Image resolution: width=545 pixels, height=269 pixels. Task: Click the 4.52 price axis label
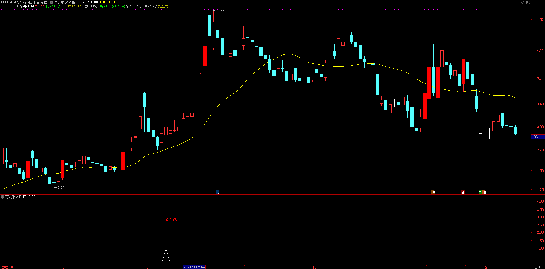540,20
